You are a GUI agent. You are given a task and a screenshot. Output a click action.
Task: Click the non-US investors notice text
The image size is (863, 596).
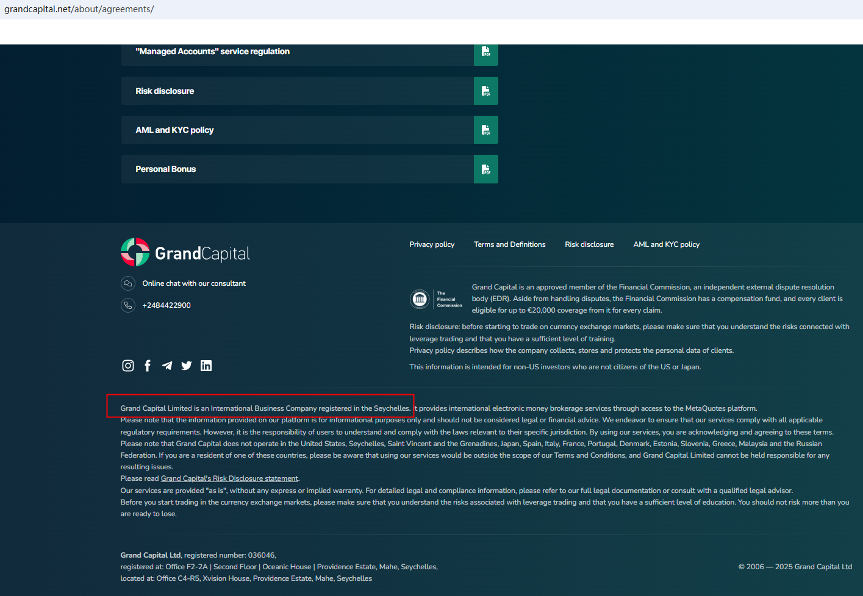(555, 367)
